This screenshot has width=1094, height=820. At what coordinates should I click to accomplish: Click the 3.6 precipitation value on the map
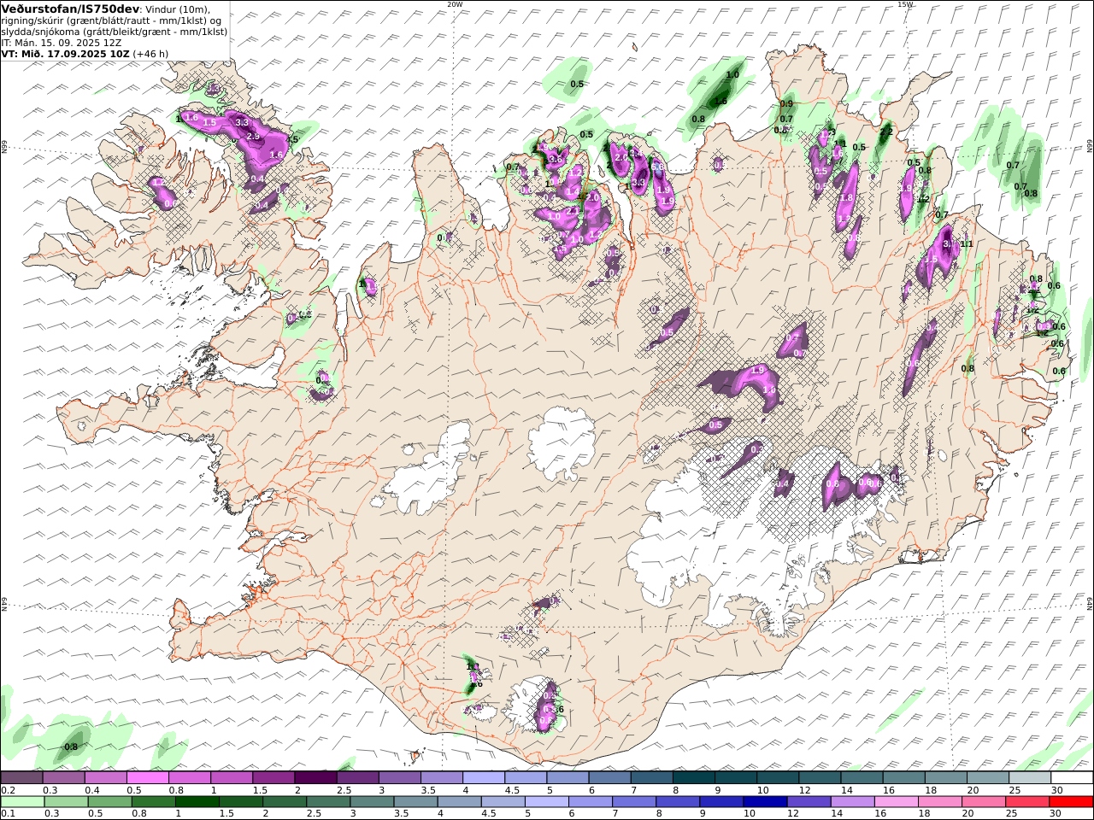coord(556,159)
